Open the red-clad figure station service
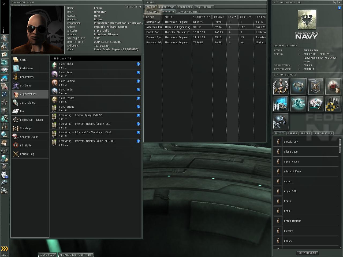This screenshot has width=343, height=257. click(x=333, y=86)
